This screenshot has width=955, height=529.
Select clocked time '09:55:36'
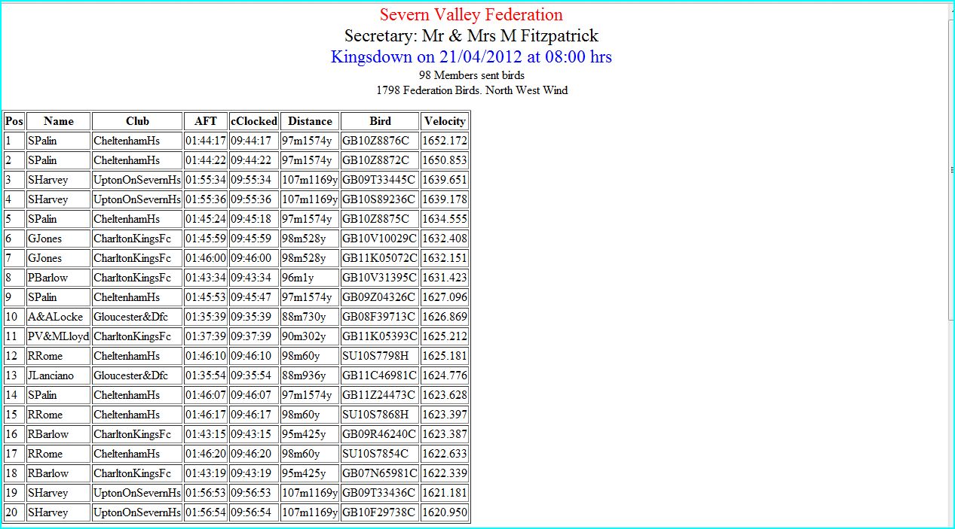coord(254,199)
